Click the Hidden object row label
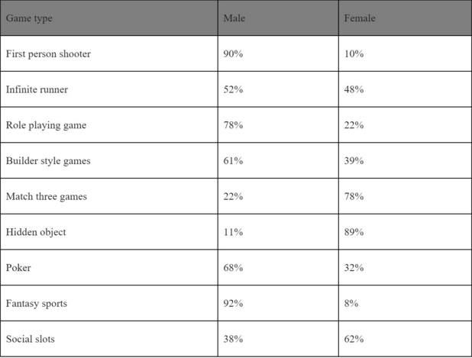The image size is (472, 358). pos(36,232)
